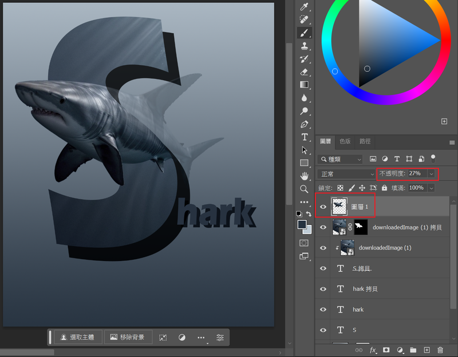This screenshot has width=458, height=357.
Task: Select the Eyedropper tool
Action: (305, 7)
